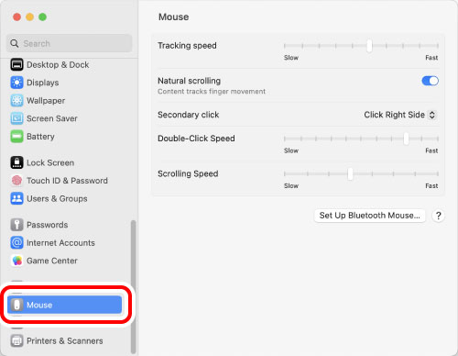
Task: Click the Search field in sidebar
Action: [70, 43]
